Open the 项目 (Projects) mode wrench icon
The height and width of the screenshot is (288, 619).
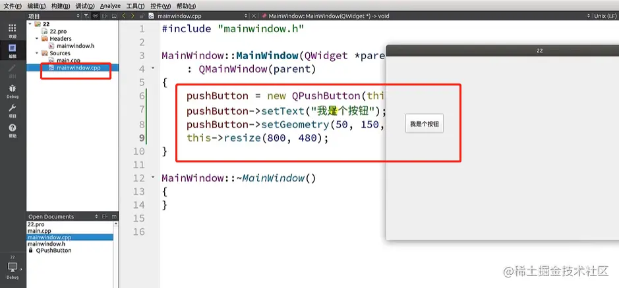click(13, 110)
